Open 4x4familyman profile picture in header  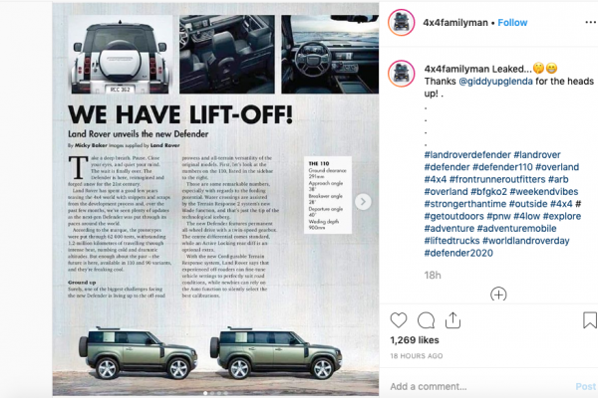coord(402,23)
